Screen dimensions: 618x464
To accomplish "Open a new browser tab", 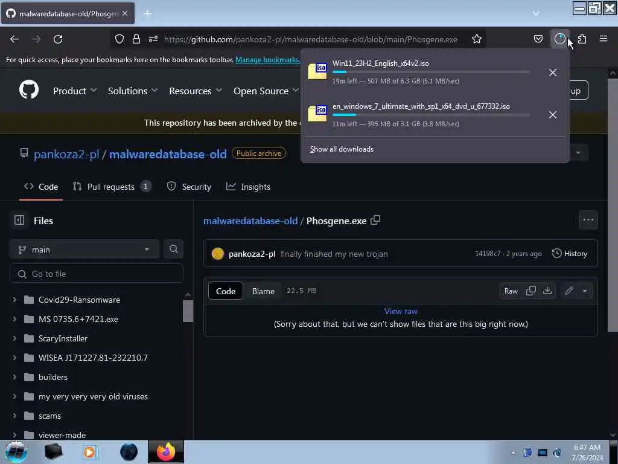I will (x=148, y=14).
